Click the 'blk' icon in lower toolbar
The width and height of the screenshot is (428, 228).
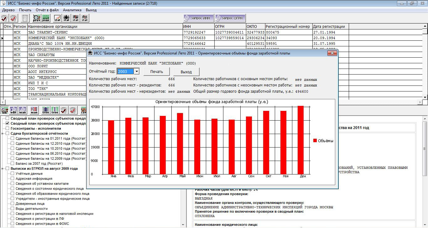tap(5, 110)
